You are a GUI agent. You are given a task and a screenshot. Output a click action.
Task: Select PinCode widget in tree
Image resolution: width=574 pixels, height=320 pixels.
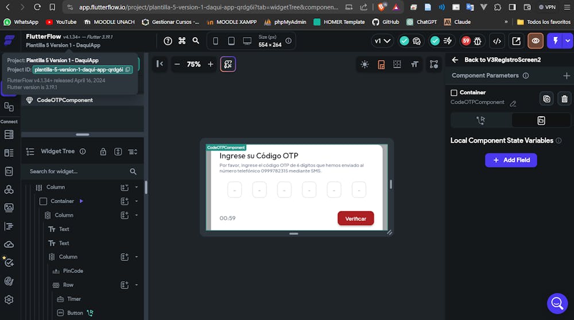point(73,271)
